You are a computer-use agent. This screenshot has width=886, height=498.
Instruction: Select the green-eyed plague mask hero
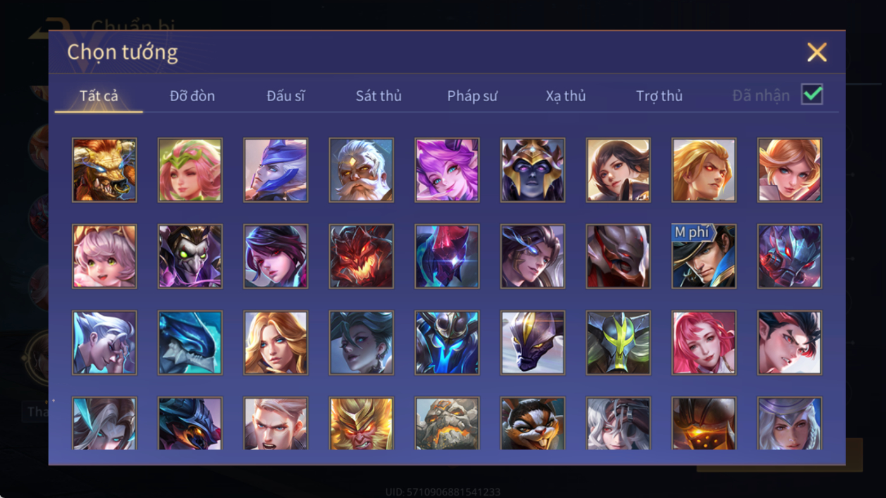coord(190,256)
